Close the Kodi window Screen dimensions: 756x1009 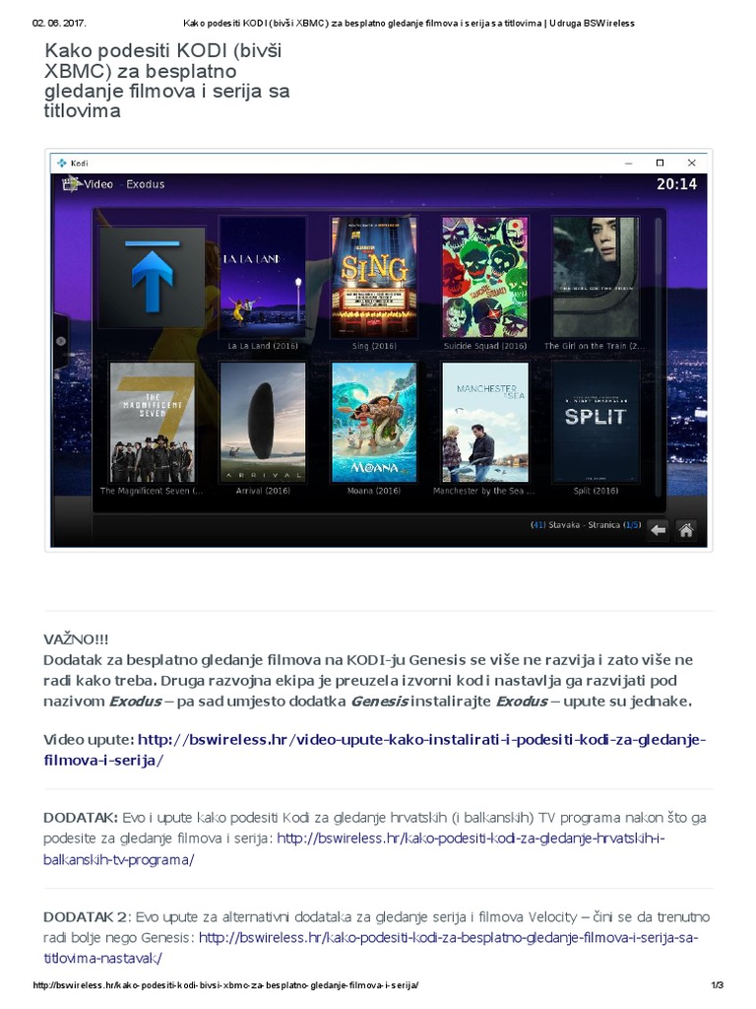[x=692, y=163]
